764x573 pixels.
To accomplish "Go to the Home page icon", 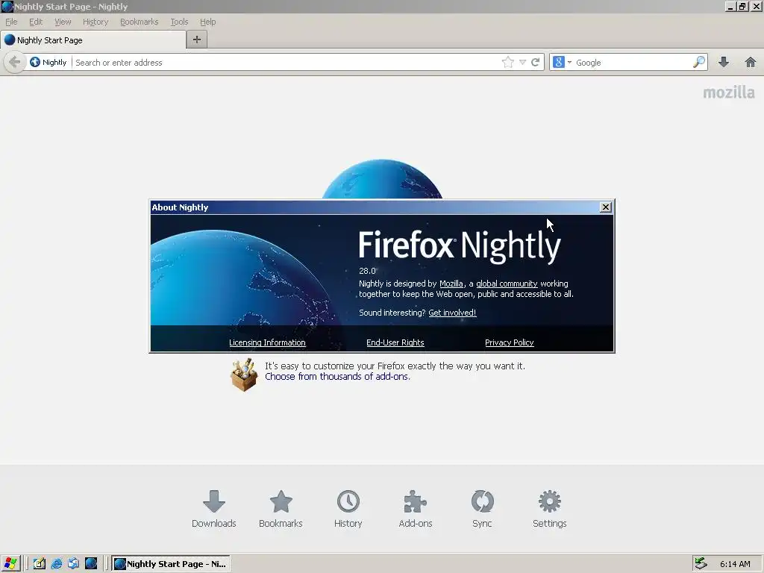I will pyautogui.click(x=751, y=63).
